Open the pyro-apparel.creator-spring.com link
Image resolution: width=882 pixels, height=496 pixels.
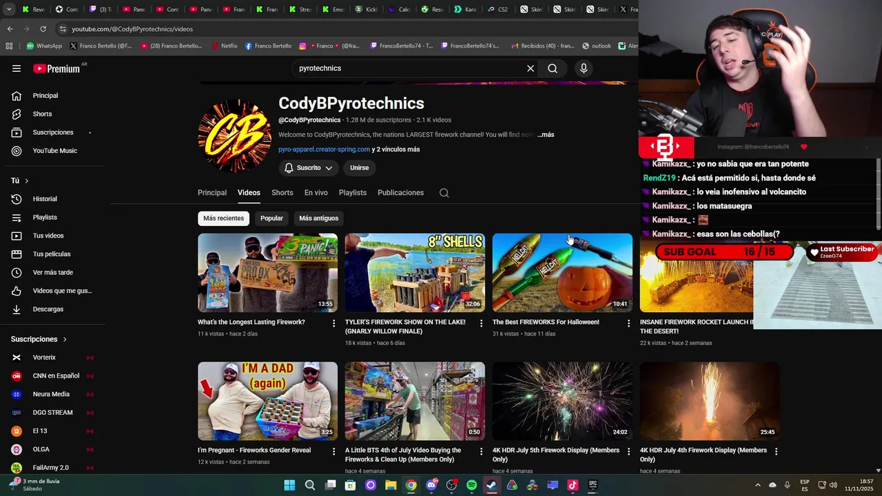pyautogui.click(x=324, y=149)
